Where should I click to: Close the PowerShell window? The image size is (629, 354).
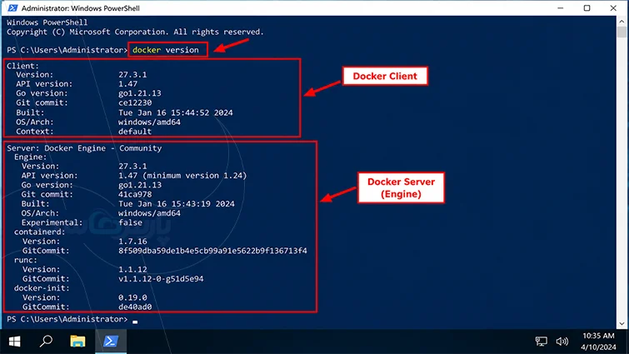613,8
